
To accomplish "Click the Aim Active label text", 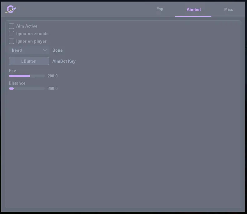I will pos(27,26).
